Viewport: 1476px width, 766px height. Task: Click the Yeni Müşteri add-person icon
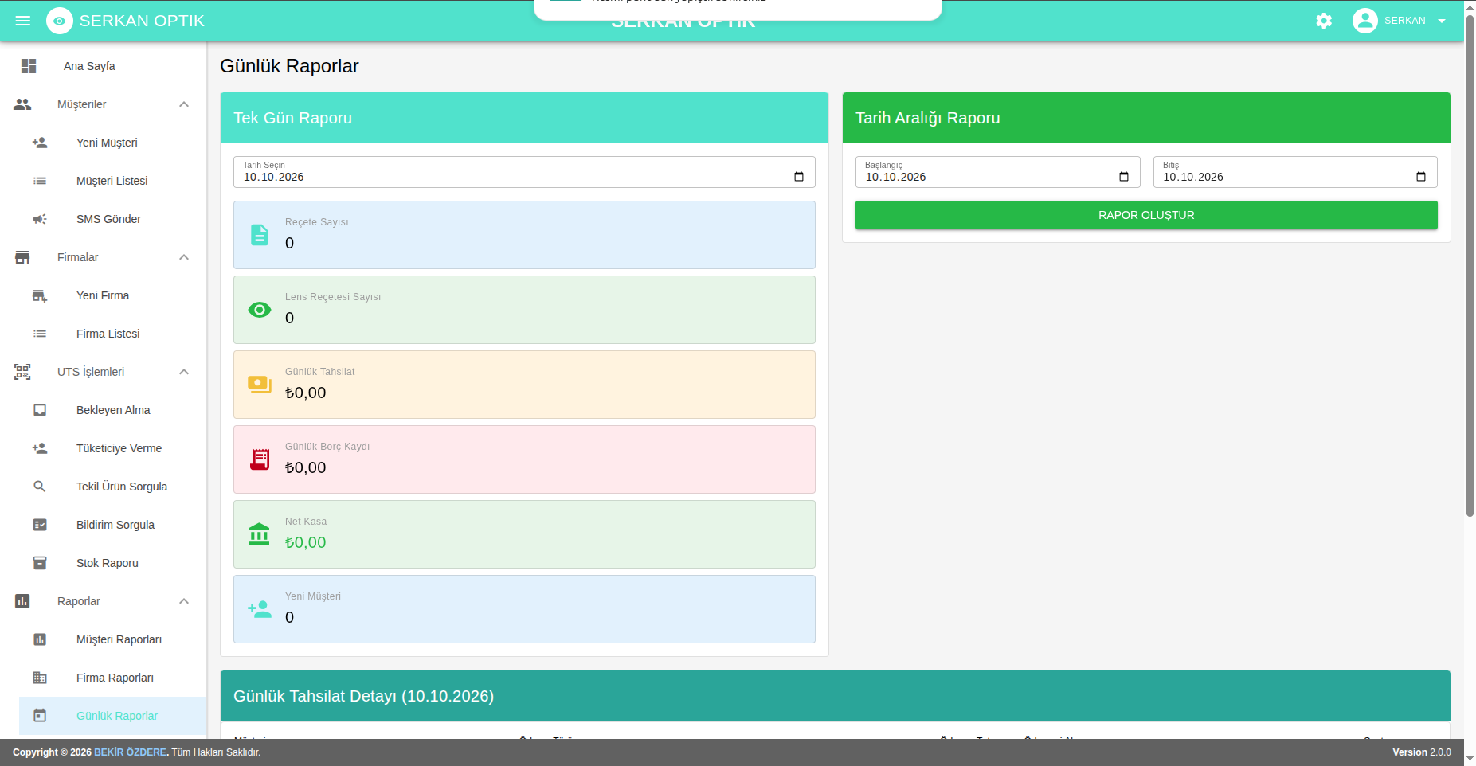[40, 143]
